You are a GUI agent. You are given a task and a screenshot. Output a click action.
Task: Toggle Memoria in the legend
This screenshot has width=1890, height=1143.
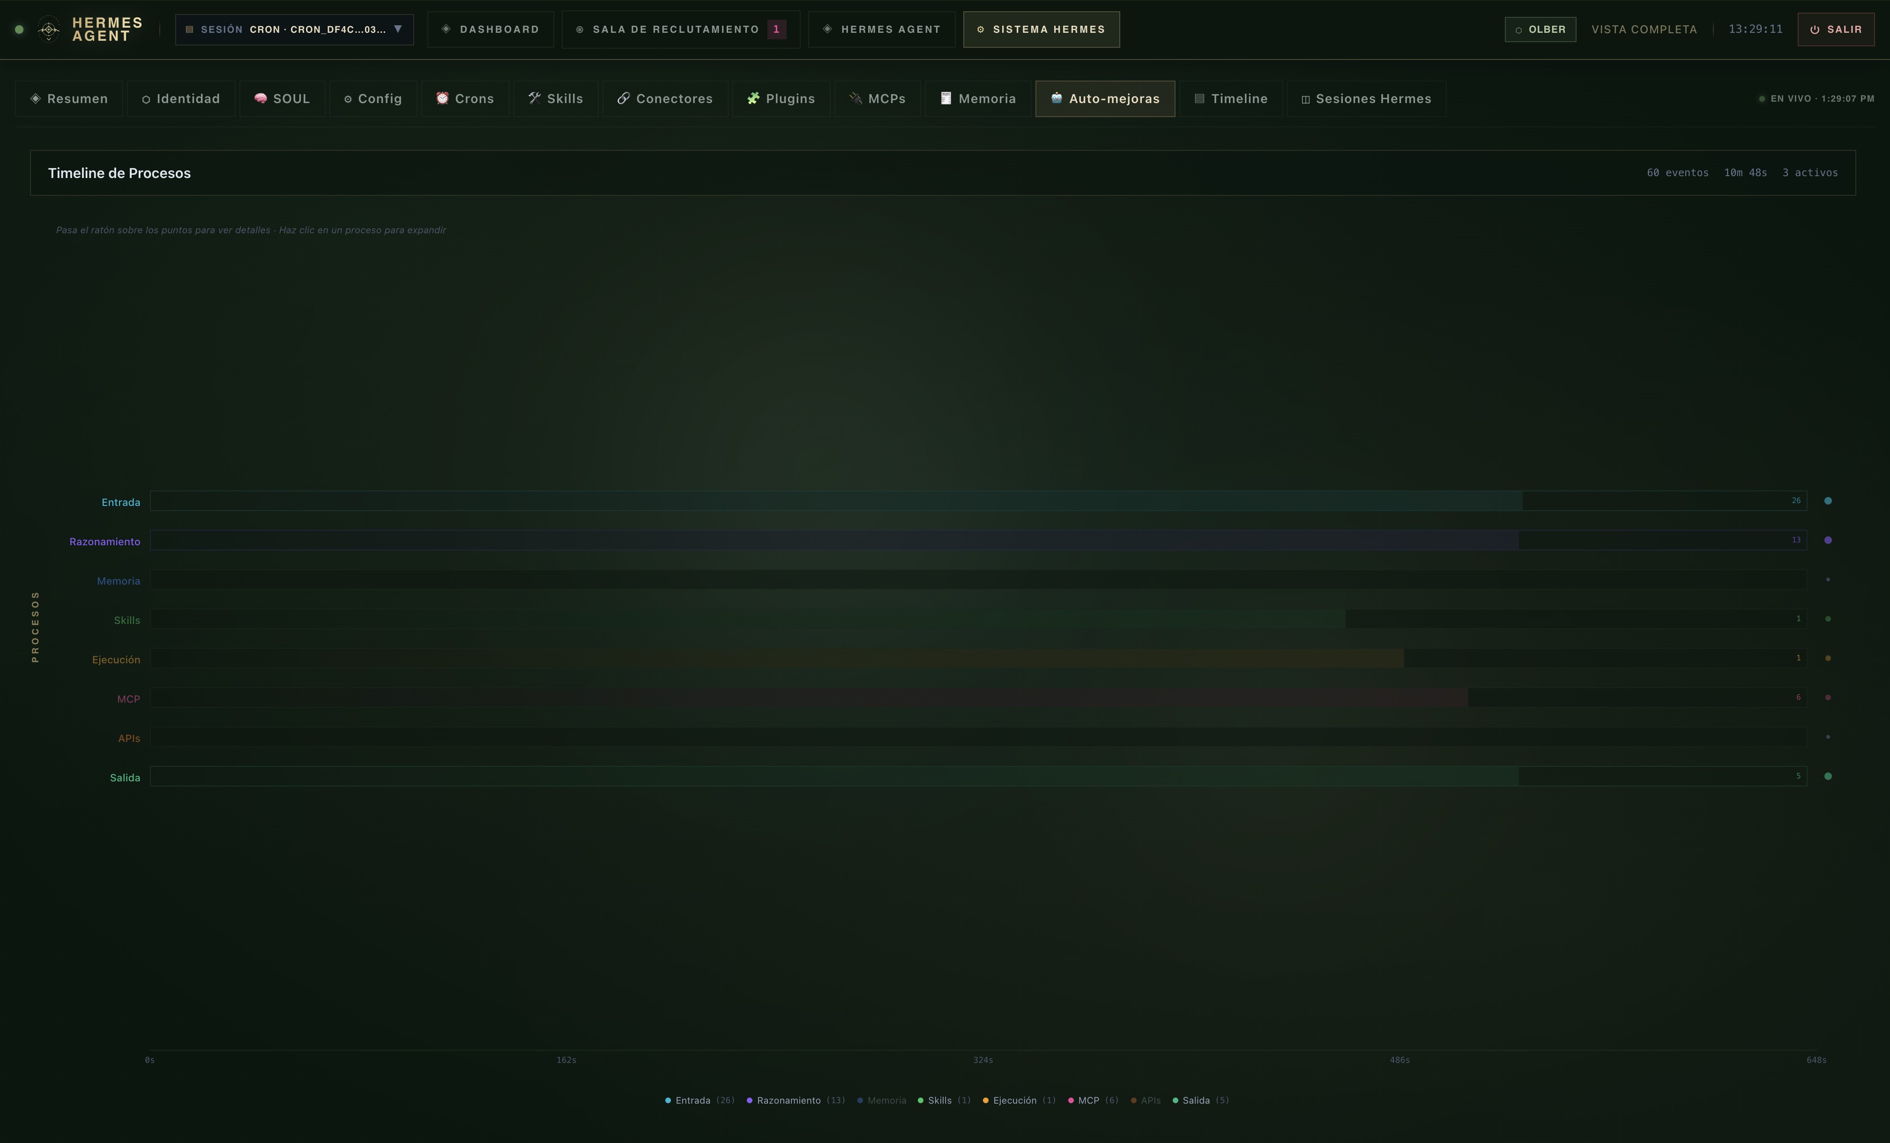click(881, 1101)
